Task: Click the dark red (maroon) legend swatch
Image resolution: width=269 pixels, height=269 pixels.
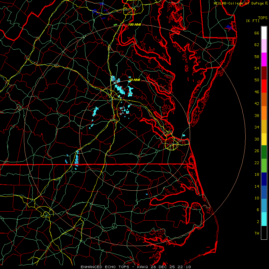Action: tap(264, 73)
